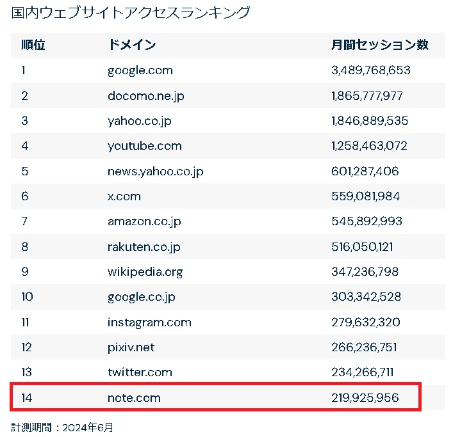Select the amazon.co.jp domain cell
The image size is (453, 437).
point(144,221)
